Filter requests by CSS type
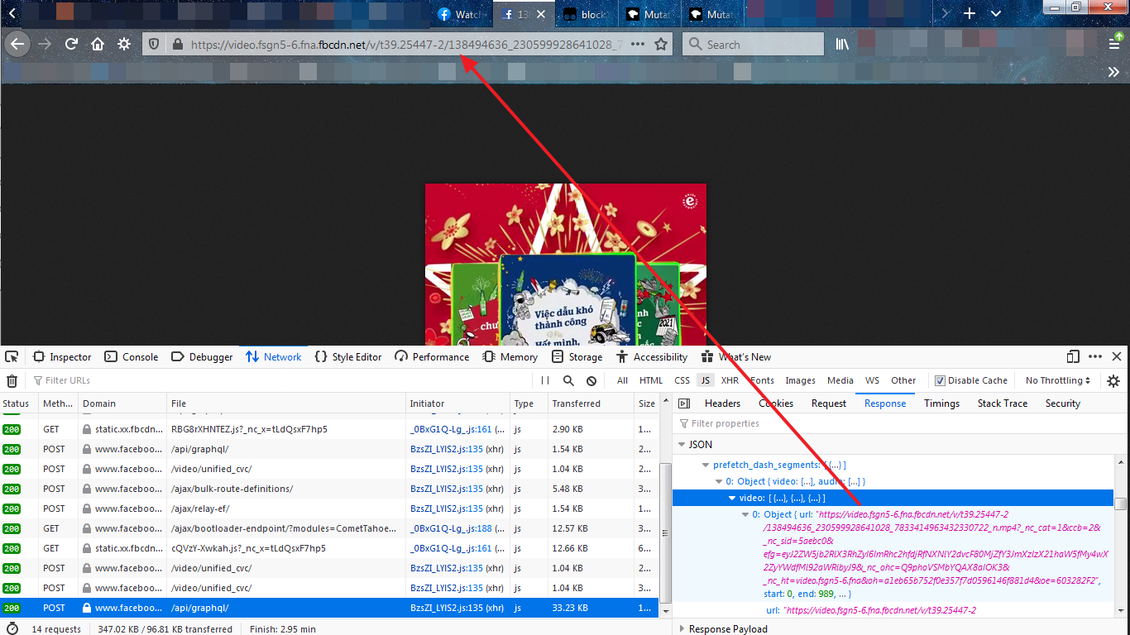Screen dimensions: 1130x635 pos(682,380)
